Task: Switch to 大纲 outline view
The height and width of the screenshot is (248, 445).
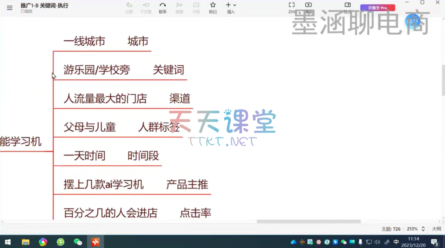Action: pos(436,229)
